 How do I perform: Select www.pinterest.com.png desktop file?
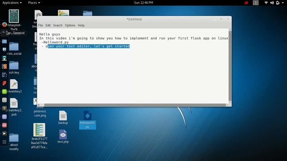click(x=40, y=108)
